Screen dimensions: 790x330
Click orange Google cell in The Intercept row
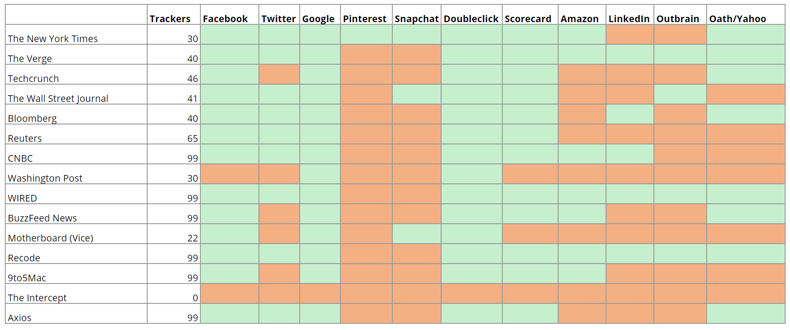tap(320, 294)
